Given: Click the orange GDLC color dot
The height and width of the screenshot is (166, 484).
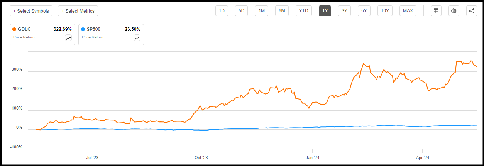Looking at the screenshot, I should pos(14,29).
